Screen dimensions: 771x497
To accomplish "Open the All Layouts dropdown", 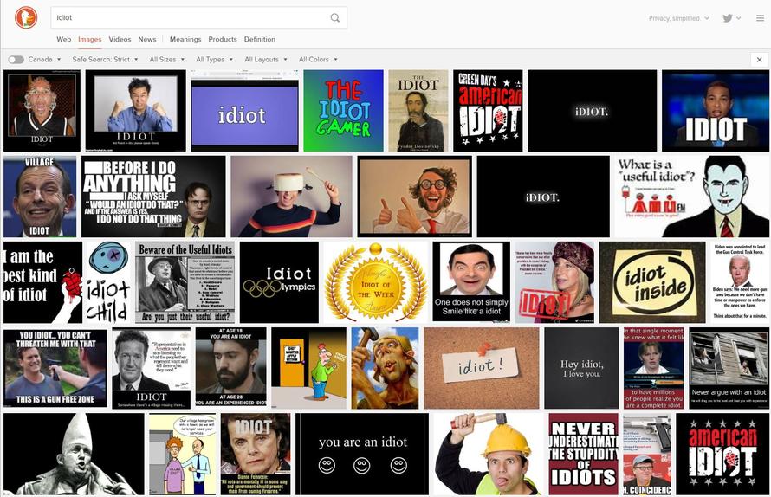I will point(266,60).
